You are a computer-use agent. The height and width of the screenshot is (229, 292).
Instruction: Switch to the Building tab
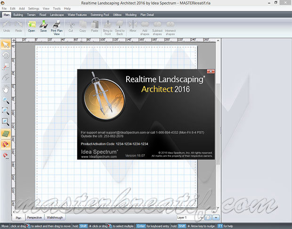point(18,15)
